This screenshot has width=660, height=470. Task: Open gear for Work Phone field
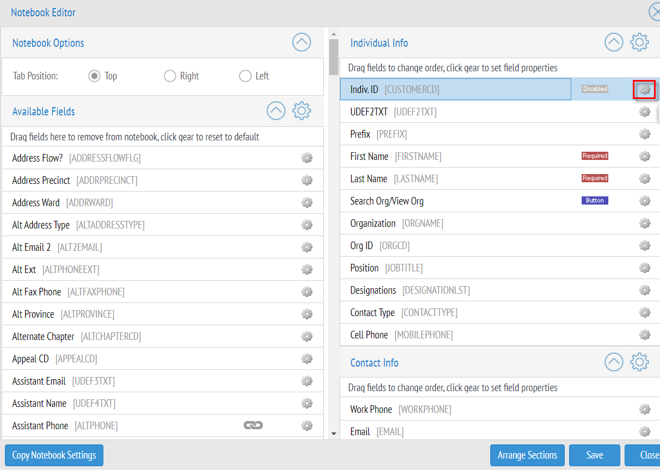pos(645,409)
